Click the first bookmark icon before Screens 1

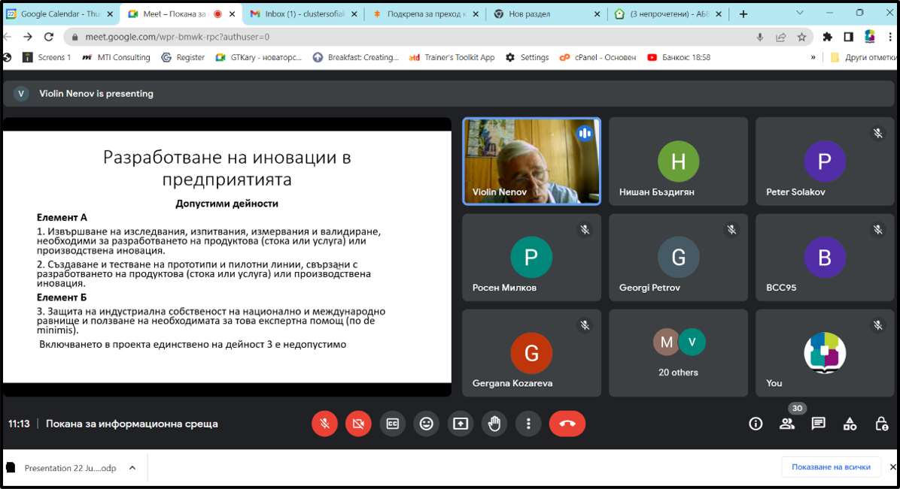8,57
